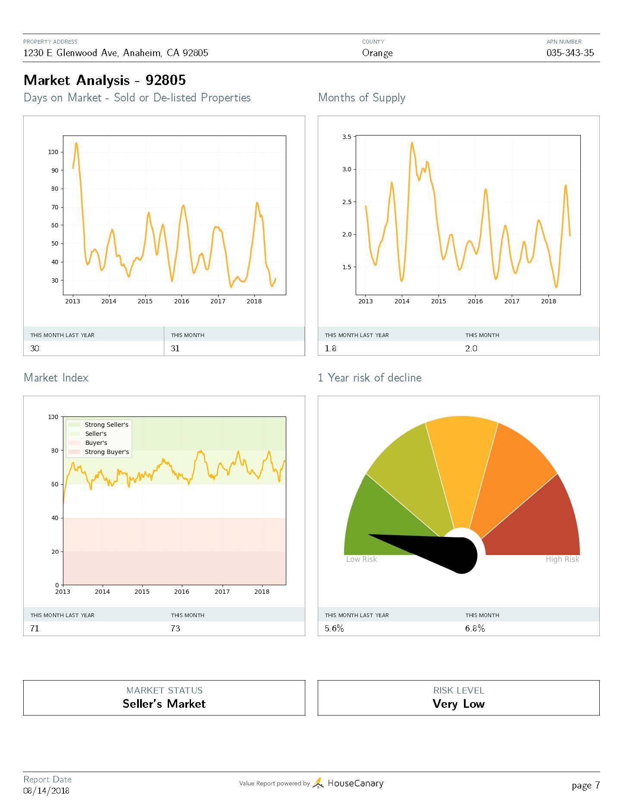
Task: Click the Buyer's legend color swatch
Action: coord(74,443)
